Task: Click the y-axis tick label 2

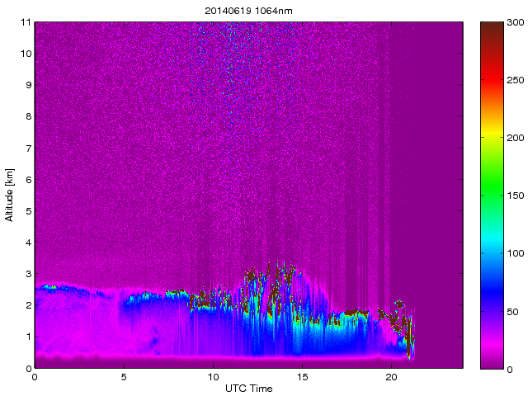Action: (x=29, y=305)
